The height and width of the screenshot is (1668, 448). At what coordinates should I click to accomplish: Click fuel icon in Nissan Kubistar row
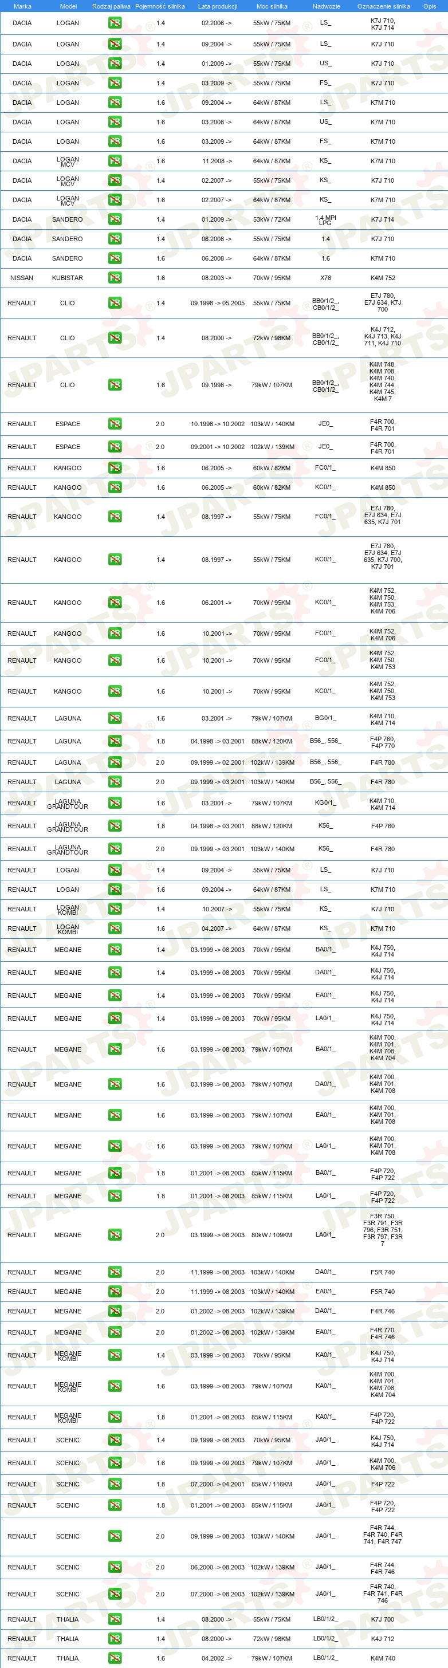click(x=115, y=278)
